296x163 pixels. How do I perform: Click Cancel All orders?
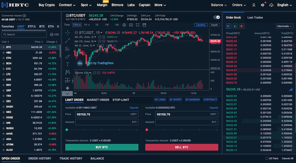[287, 159]
